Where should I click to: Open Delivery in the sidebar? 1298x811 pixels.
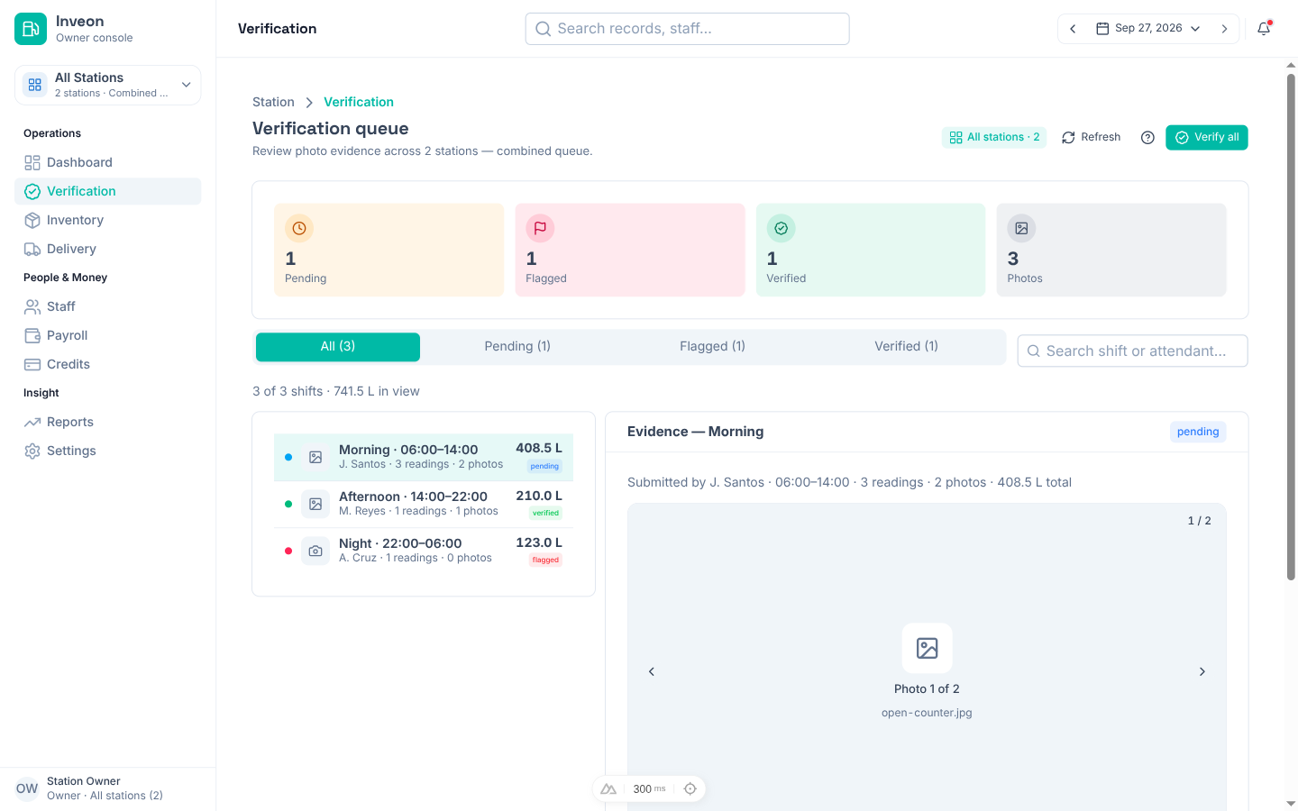coord(108,249)
